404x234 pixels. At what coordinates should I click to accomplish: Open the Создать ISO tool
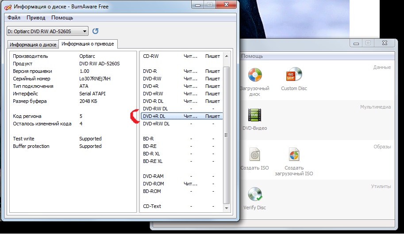click(254, 159)
